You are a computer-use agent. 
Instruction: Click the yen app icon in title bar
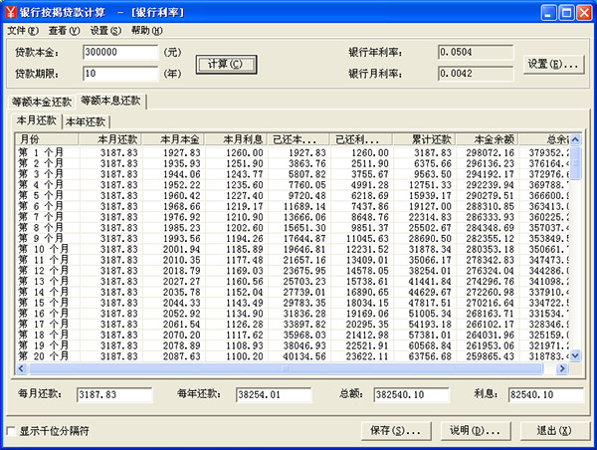(x=10, y=12)
